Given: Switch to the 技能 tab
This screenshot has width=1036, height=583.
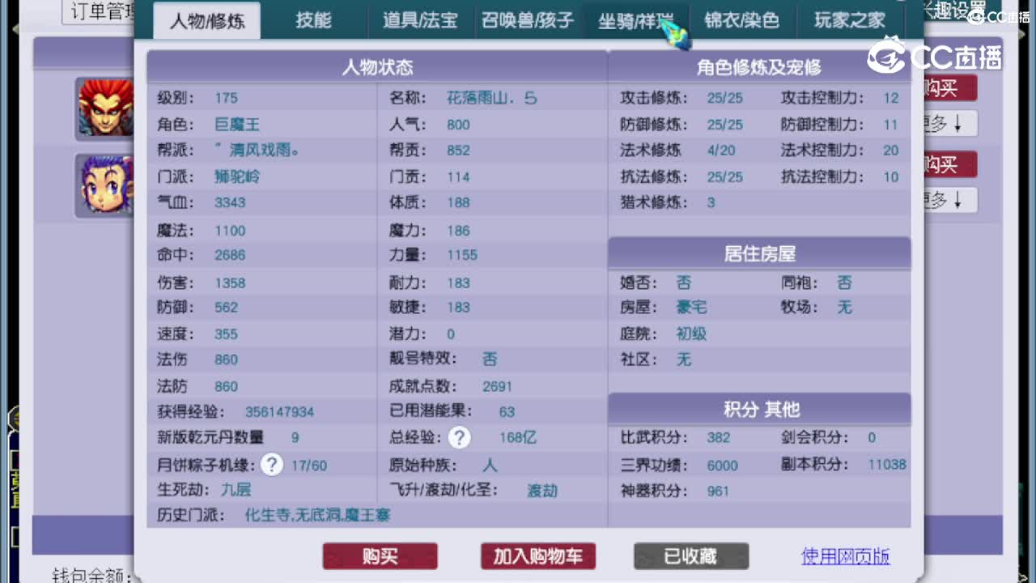Looking at the screenshot, I should click(x=316, y=22).
